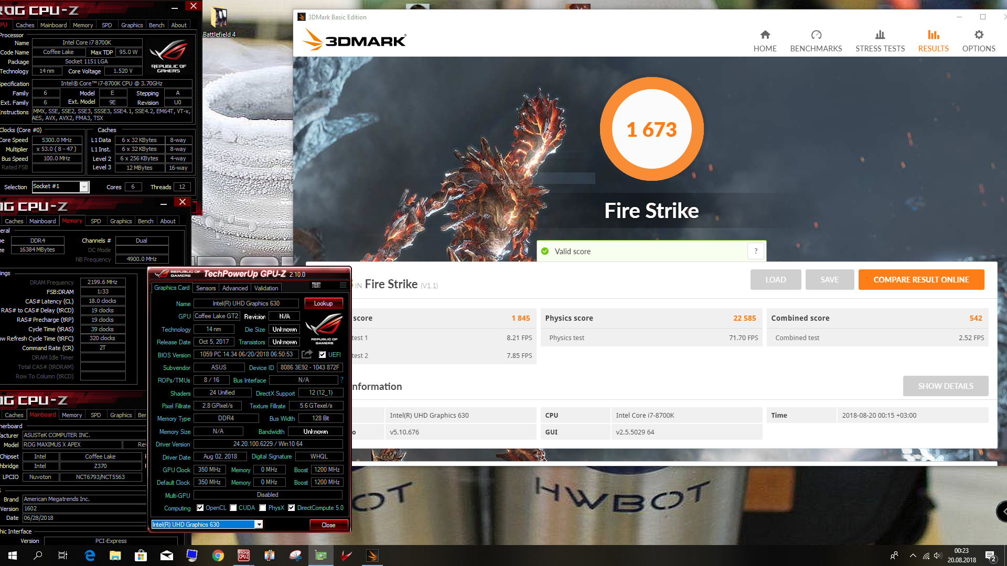The width and height of the screenshot is (1007, 566).
Task: Open Task View on taskbar
Action: tap(63, 556)
